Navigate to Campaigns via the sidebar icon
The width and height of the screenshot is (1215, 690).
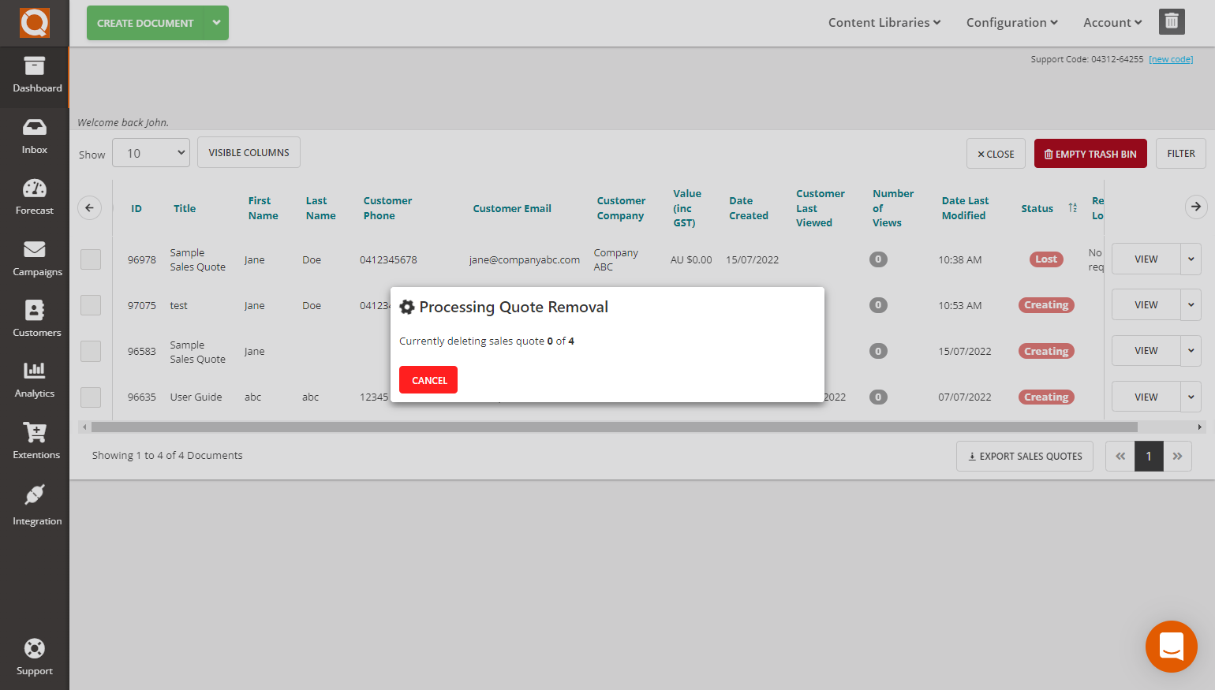[34, 259]
